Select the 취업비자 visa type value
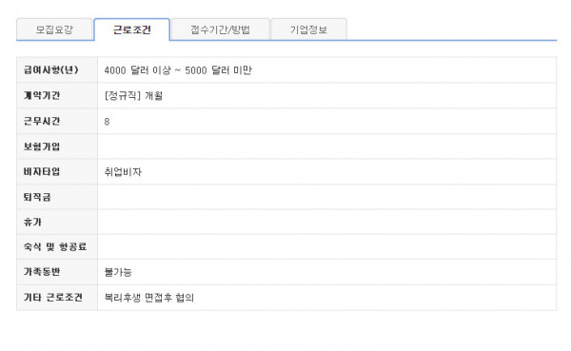Screen dimensions: 571x351 [123, 172]
